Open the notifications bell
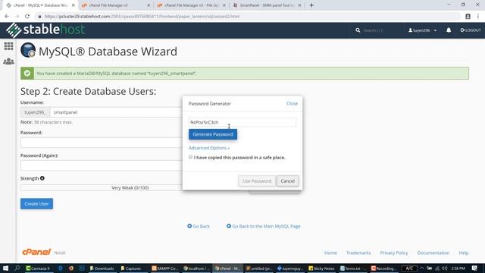485x273 pixels. [449, 30]
